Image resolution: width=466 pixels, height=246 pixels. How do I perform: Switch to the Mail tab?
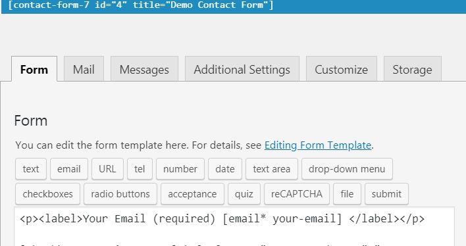(84, 68)
